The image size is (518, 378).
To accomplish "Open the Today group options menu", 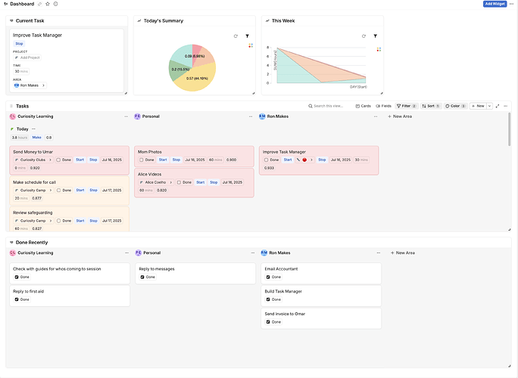I will tap(33, 129).
